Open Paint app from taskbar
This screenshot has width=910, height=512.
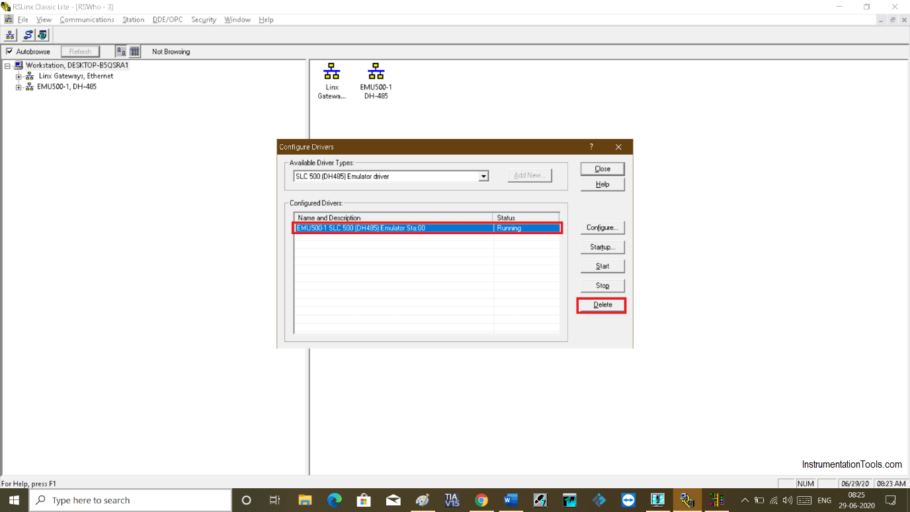coord(423,500)
